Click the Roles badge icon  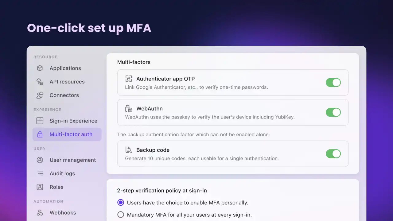(x=40, y=187)
